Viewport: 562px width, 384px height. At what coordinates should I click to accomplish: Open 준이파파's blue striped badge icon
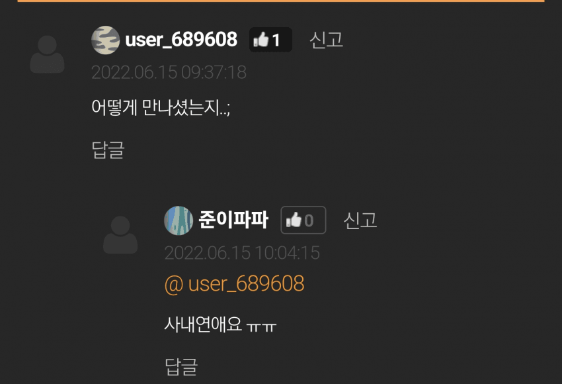179,220
